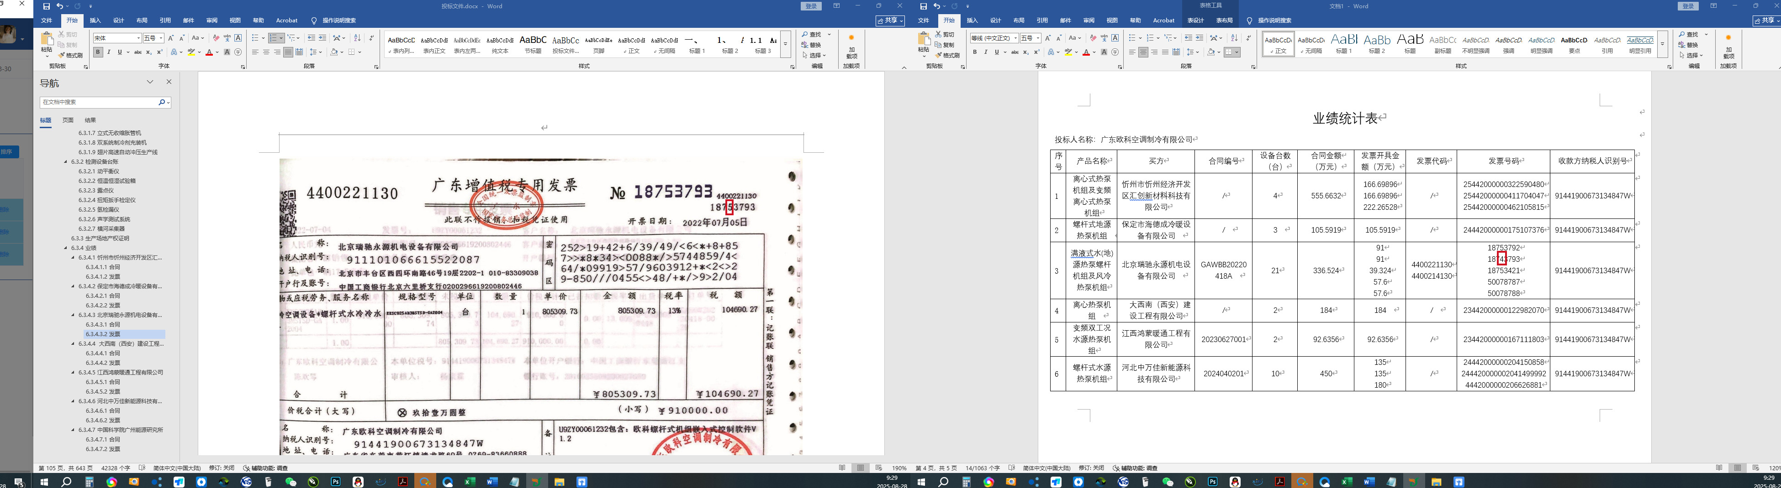Toggle justify alignment in 投标文件 window
This screenshot has height=488, width=1781.
coord(288,52)
